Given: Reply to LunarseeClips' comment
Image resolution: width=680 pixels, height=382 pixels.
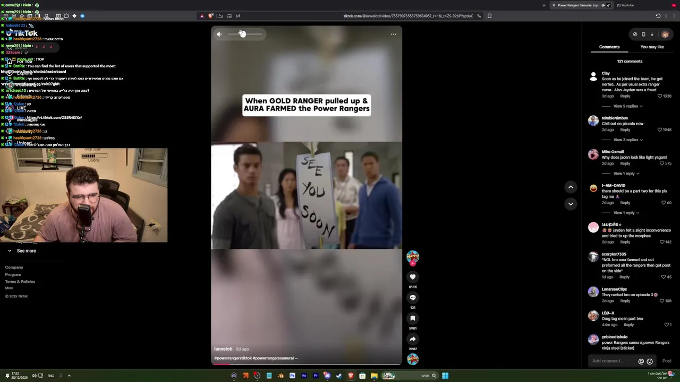Looking at the screenshot, I should click(625, 301).
